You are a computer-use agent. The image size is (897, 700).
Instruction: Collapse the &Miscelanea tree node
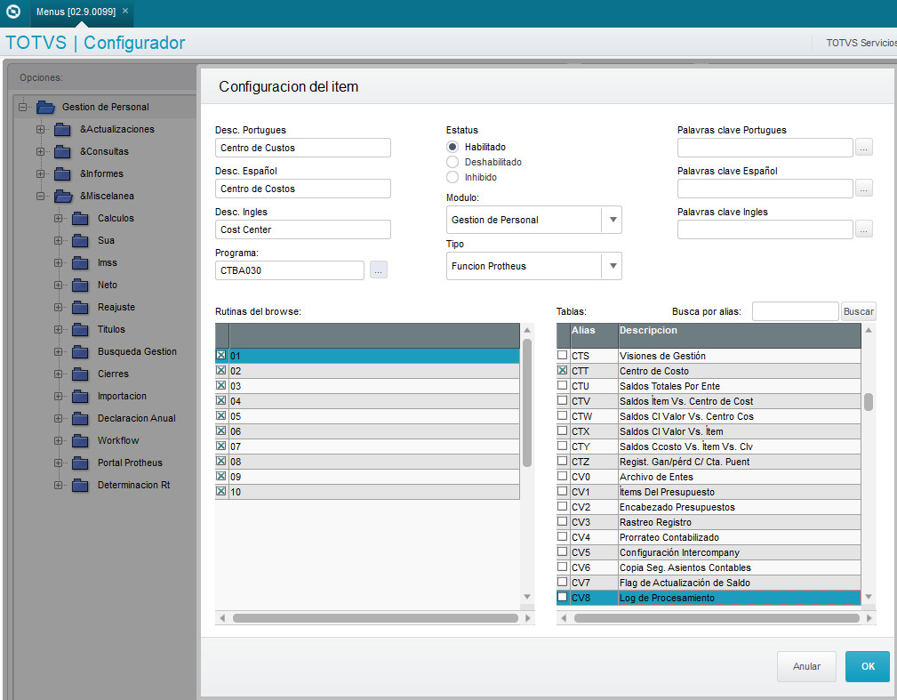click(x=40, y=197)
